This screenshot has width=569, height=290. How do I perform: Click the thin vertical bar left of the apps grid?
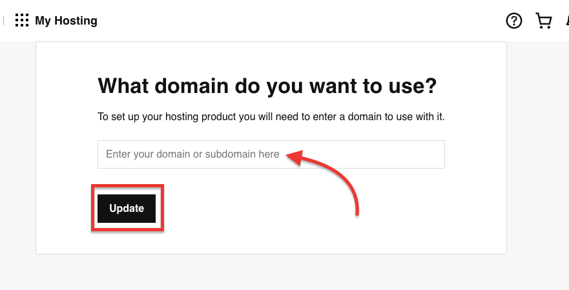click(x=4, y=21)
